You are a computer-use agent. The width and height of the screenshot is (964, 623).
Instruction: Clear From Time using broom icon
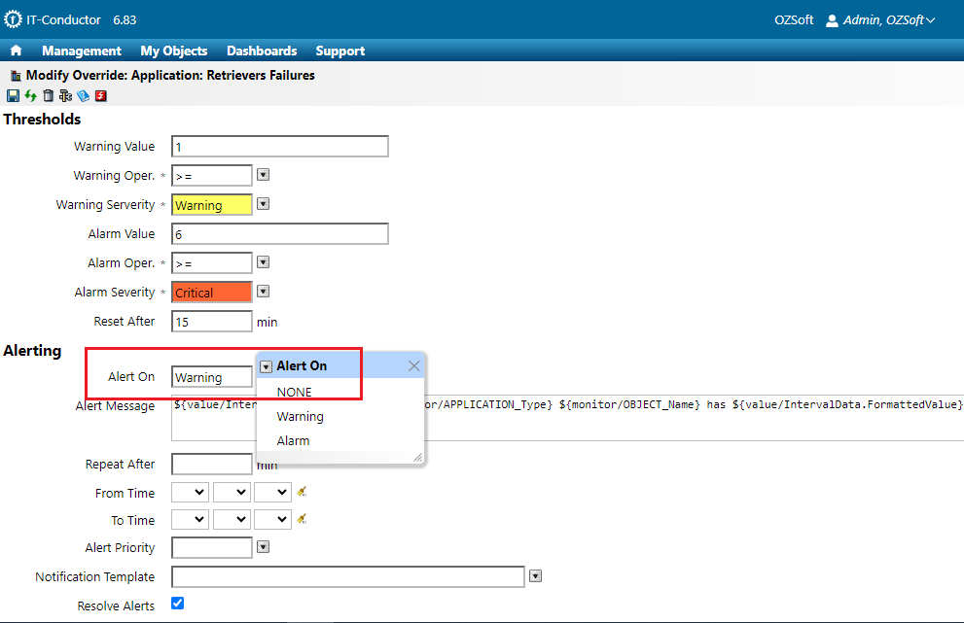(x=302, y=492)
